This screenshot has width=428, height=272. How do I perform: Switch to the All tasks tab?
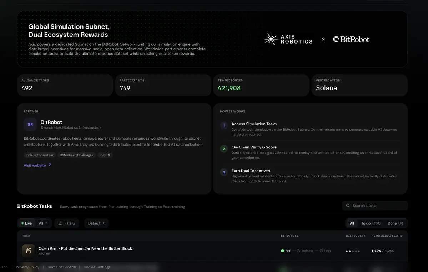[x=352, y=223]
